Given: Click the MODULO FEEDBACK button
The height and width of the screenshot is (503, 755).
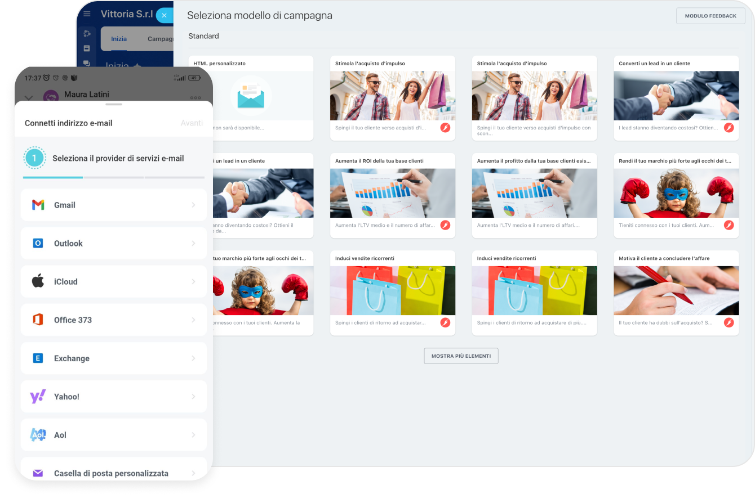Looking at the screenshot, I should 710,16.
